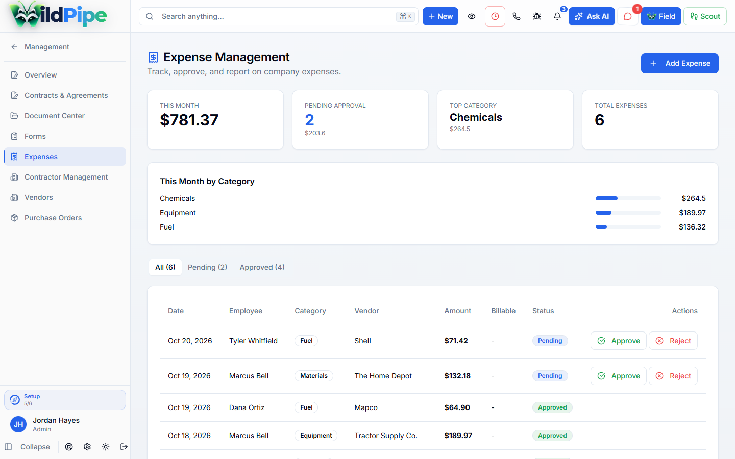Open the red clock timer icon

click(x=495, y=16)
